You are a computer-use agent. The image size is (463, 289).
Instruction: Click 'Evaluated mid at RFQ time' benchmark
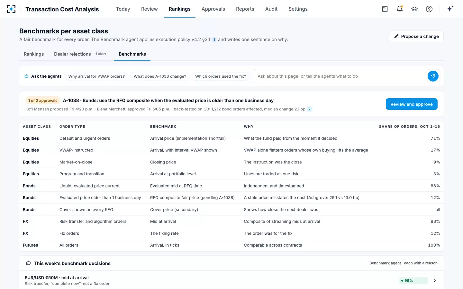pyautogui.click(x=176, y=186)
